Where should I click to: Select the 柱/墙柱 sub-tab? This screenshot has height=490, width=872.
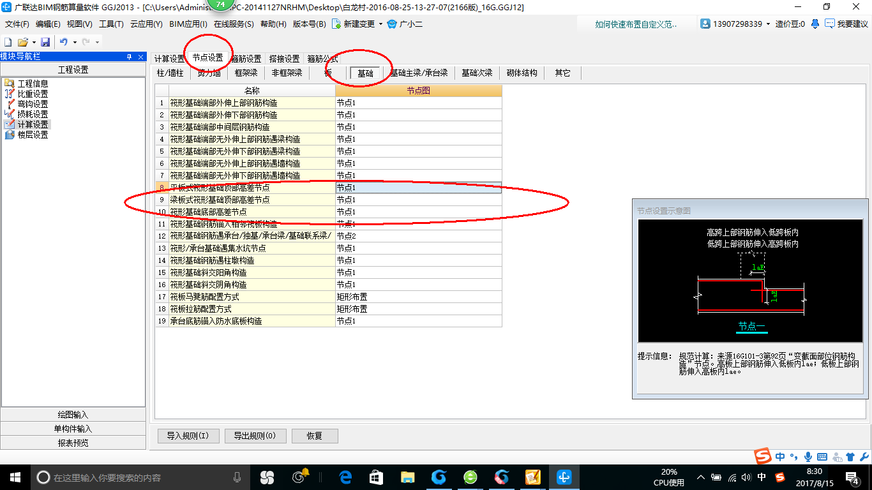[170, 73]
